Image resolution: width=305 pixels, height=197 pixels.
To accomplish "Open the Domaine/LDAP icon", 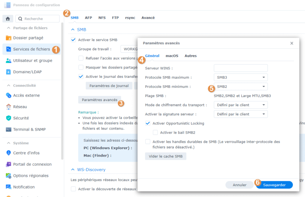I will point(8,72).
